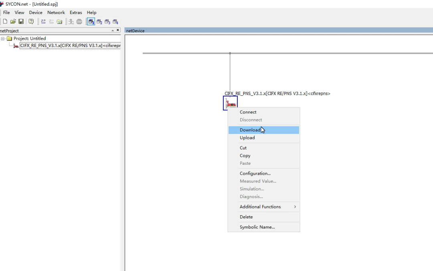
Task: Save the project using the Save icon
Action: click(20, 21)
